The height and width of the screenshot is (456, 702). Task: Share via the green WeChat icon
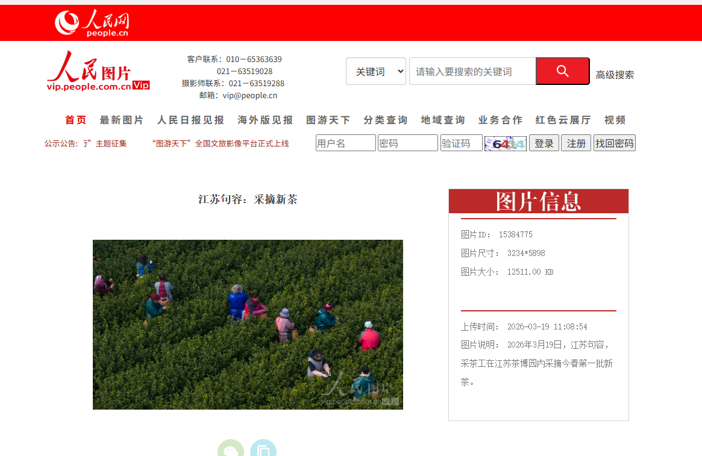click(x=231, y=450)
